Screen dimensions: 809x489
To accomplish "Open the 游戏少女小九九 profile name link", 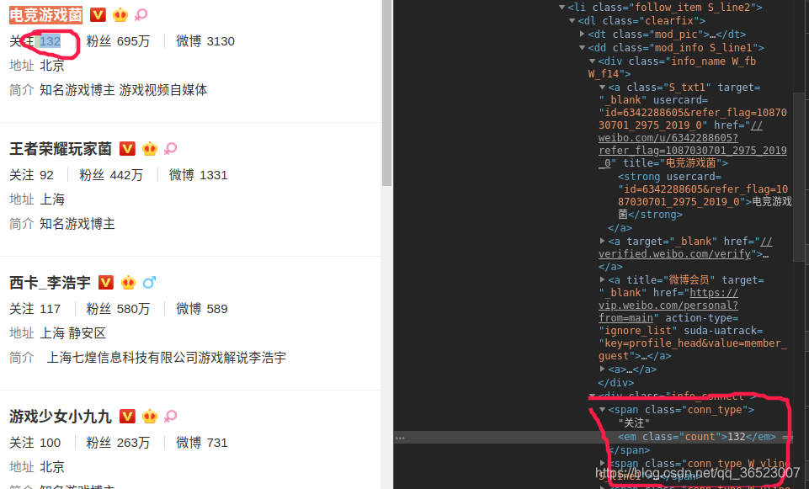I will click(x=61, y=417).
